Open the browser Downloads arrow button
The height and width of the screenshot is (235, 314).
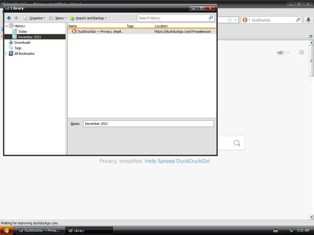pos(308,20)
